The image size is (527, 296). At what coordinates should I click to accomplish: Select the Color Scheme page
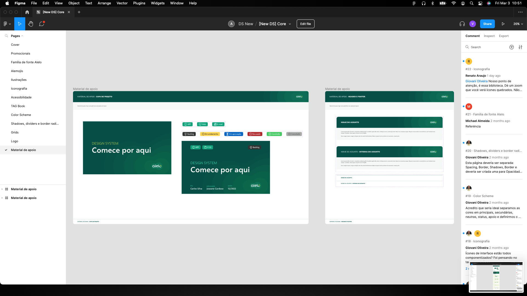click(x=21, y=115)
